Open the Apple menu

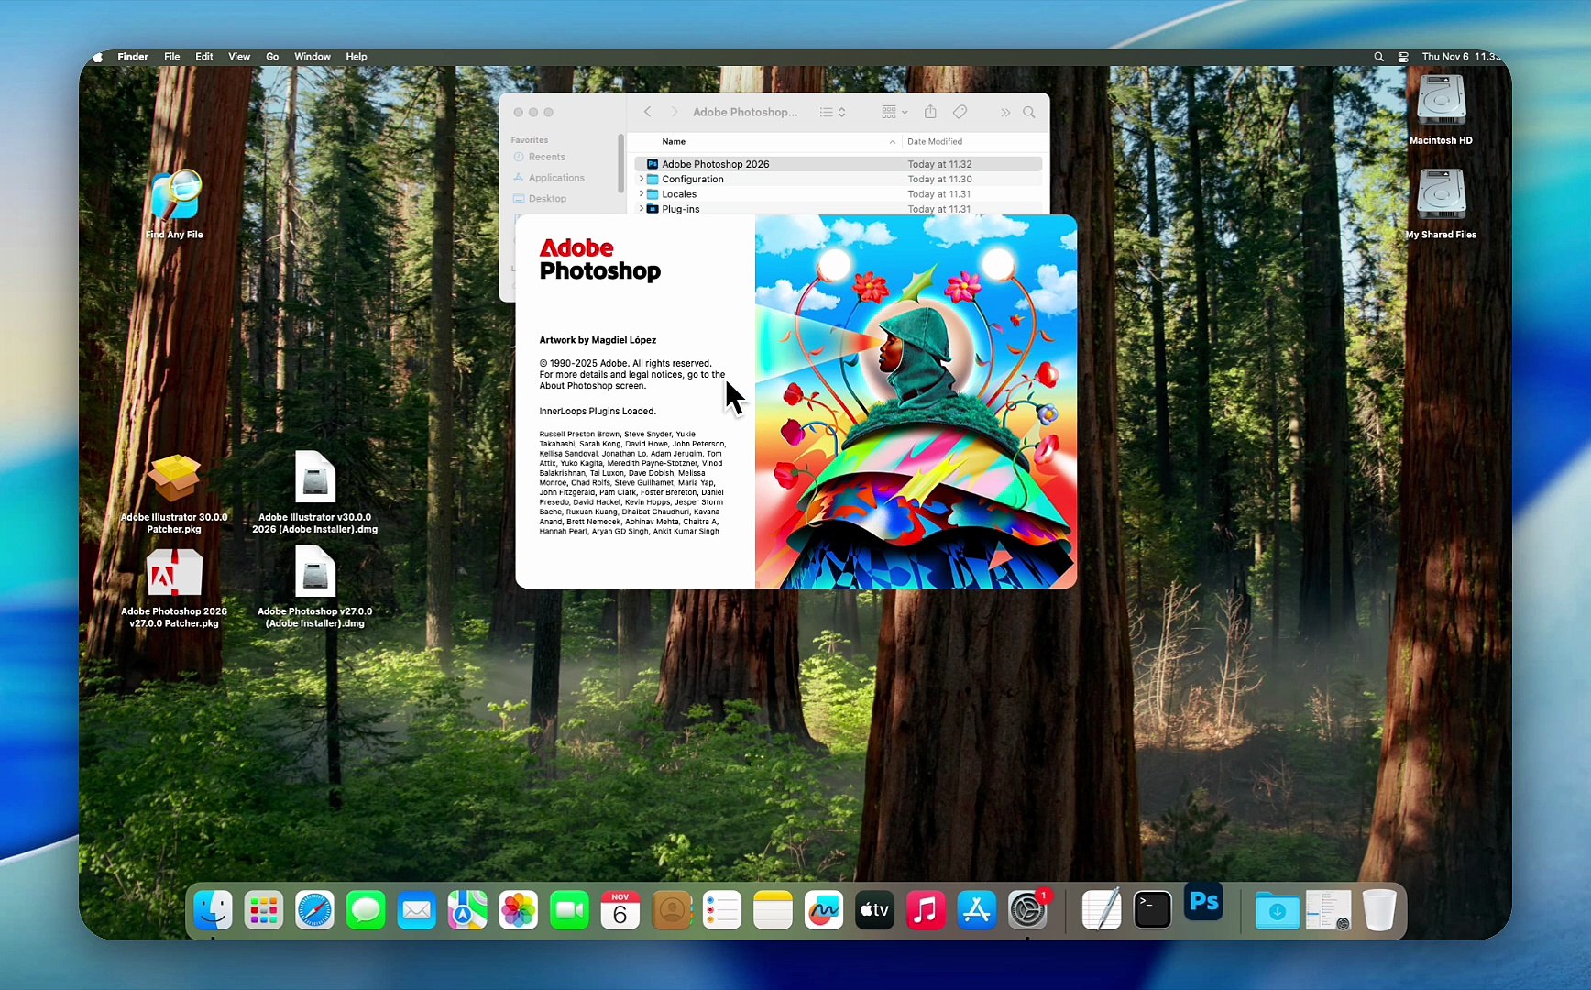tap(98, 57)
